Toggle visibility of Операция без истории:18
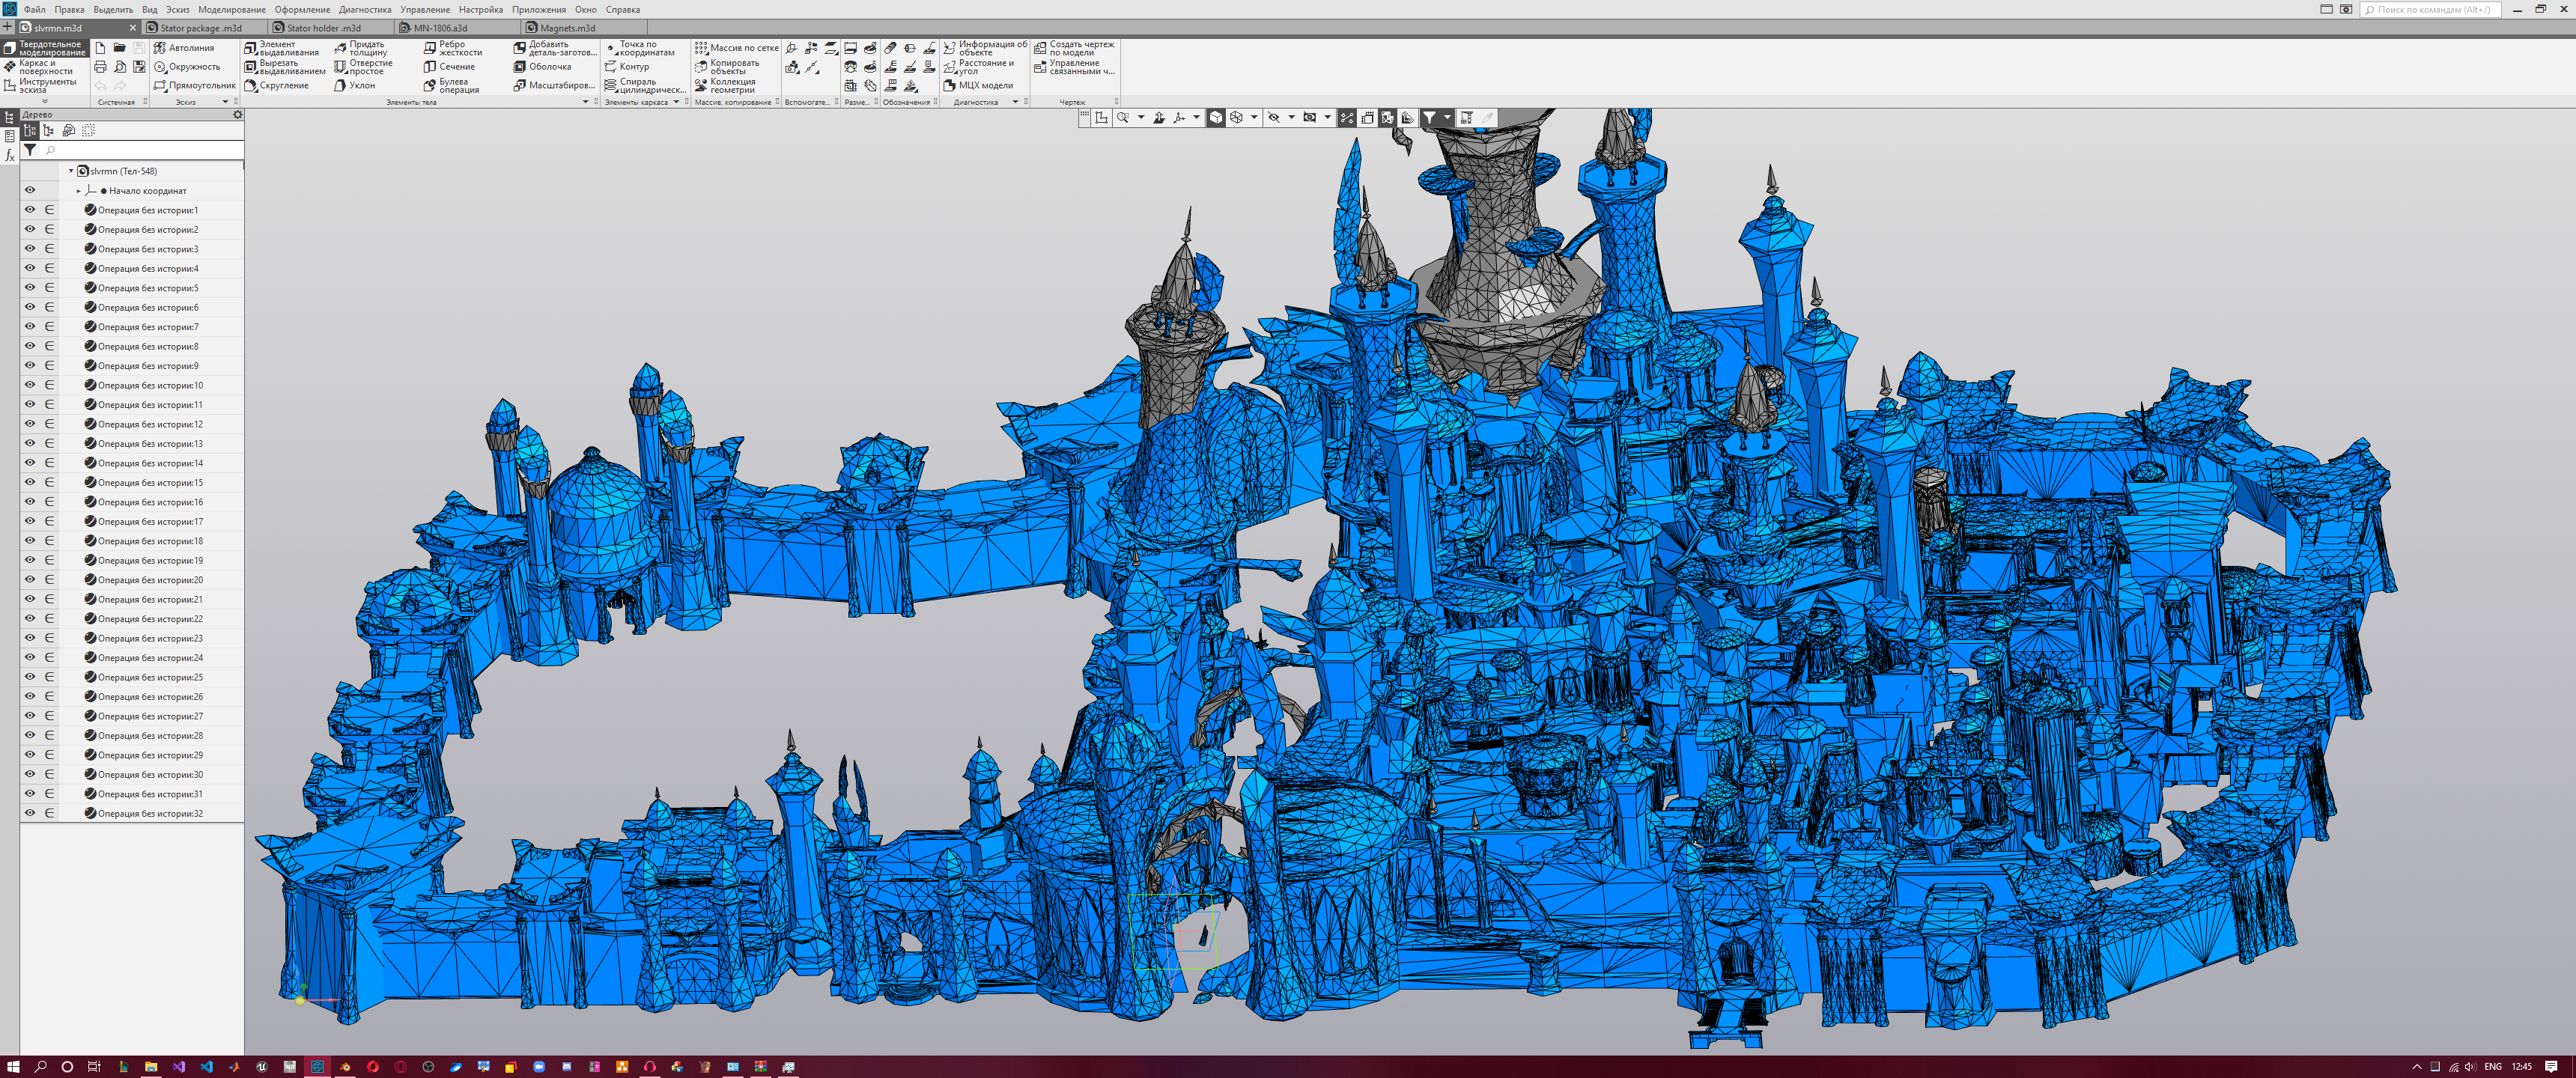Image resolution: width=2576 pixels, height=1078 pixels. (30, 541)
